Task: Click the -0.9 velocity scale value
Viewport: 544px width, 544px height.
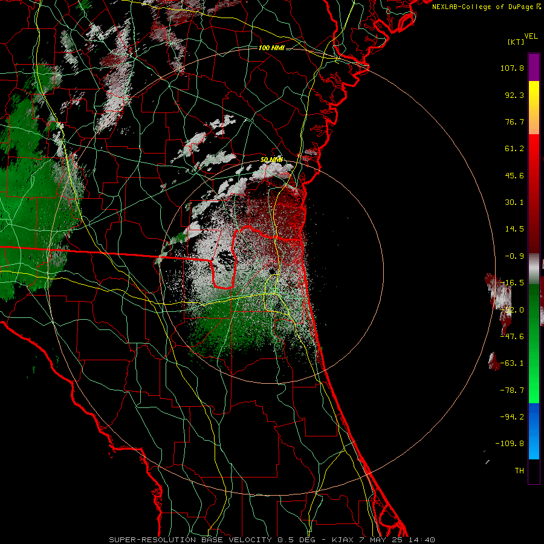Action: click(514, 256)
